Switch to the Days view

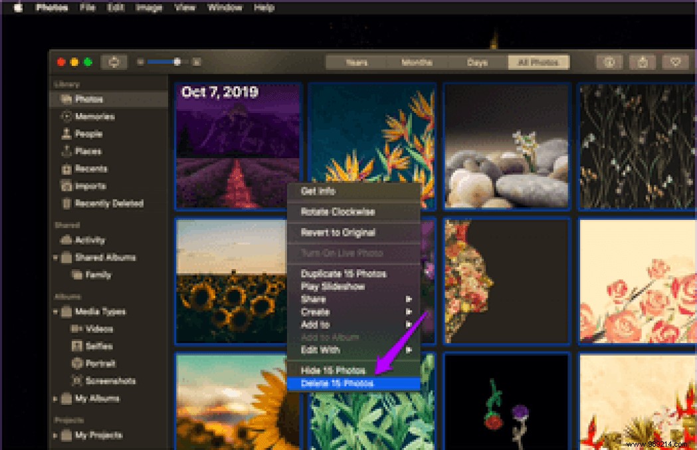coord(477,62)
